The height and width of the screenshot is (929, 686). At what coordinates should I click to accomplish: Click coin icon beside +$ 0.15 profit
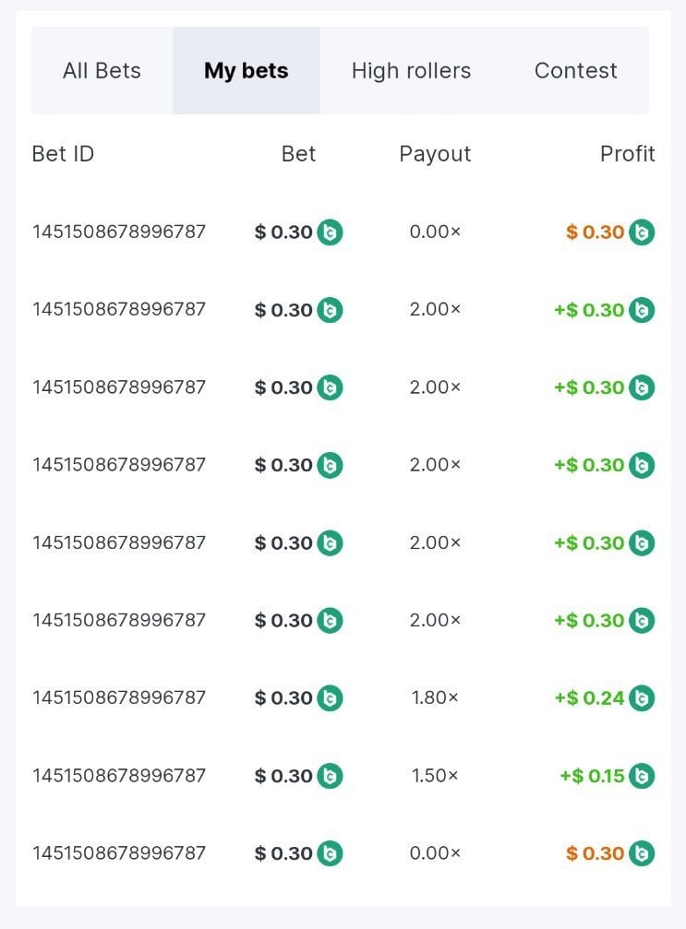click(x=642, y=776)
